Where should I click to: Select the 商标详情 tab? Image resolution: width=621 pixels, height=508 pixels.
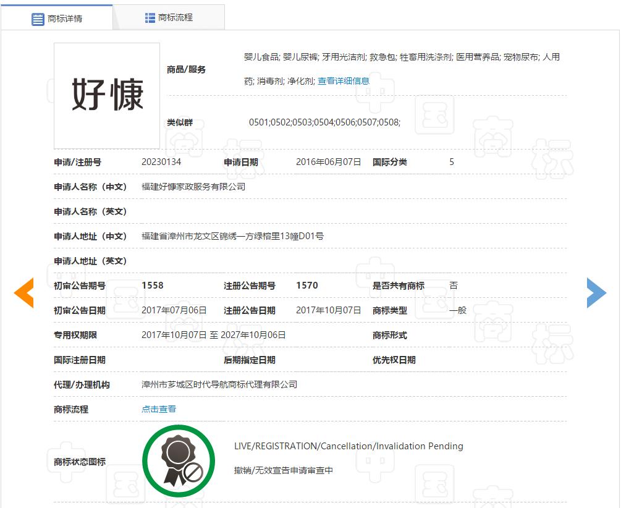(64, 17)
